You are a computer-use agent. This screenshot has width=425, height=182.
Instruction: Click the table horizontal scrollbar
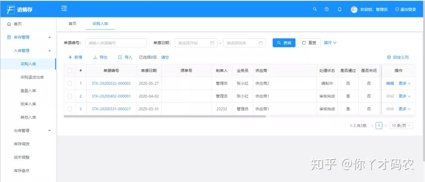[165, 116]
